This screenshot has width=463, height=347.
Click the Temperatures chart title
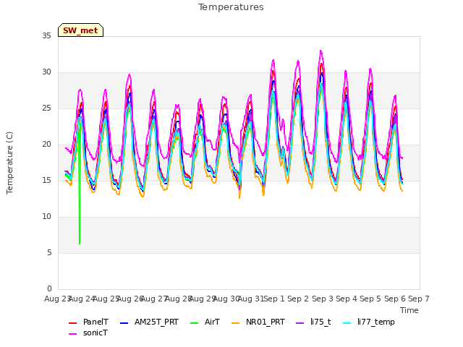[231, 7]
